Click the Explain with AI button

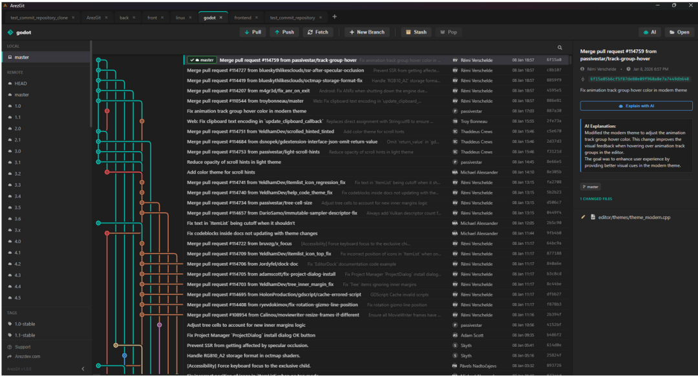click(x=636, y=105)
